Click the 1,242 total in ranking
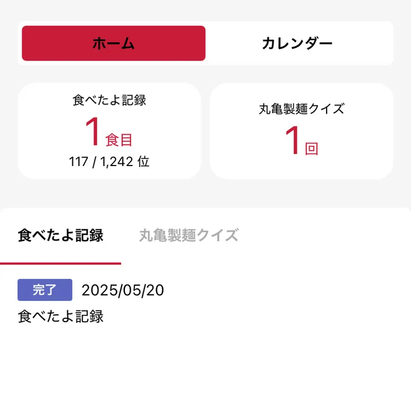The height and width of the screenshot is (411, 411). point(117,162)
